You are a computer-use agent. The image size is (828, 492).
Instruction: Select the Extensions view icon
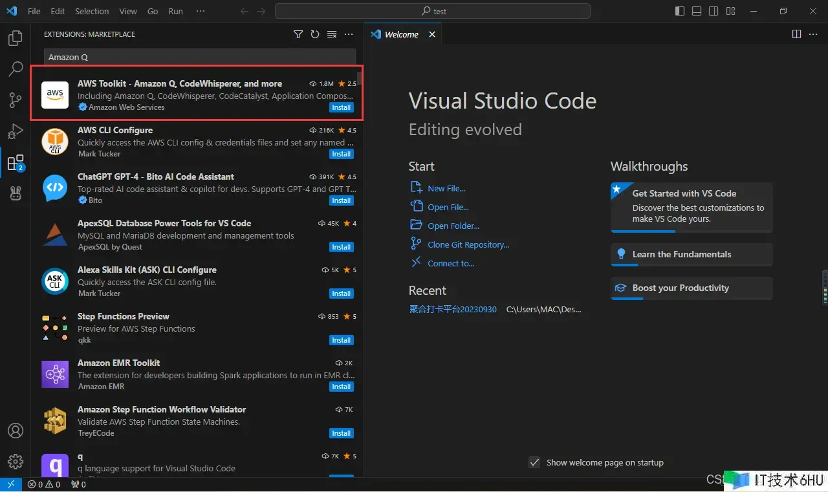(15, 162)
